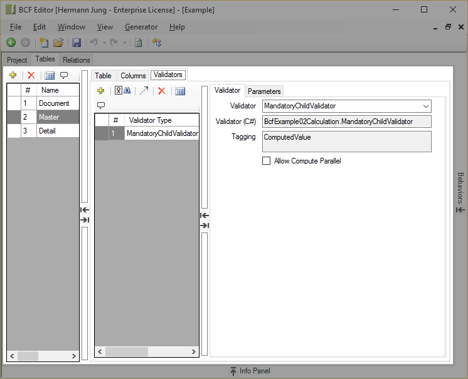This screenshot has width=468, height=379.
Task: Switch to the Project tab
Action: point(17,60)
